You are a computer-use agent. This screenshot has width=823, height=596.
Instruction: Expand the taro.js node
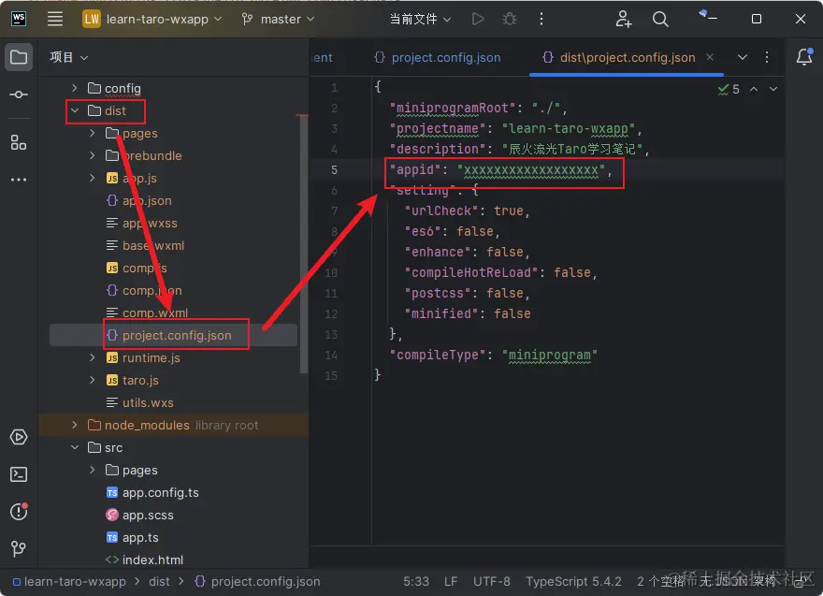click(x=93, y=380)
